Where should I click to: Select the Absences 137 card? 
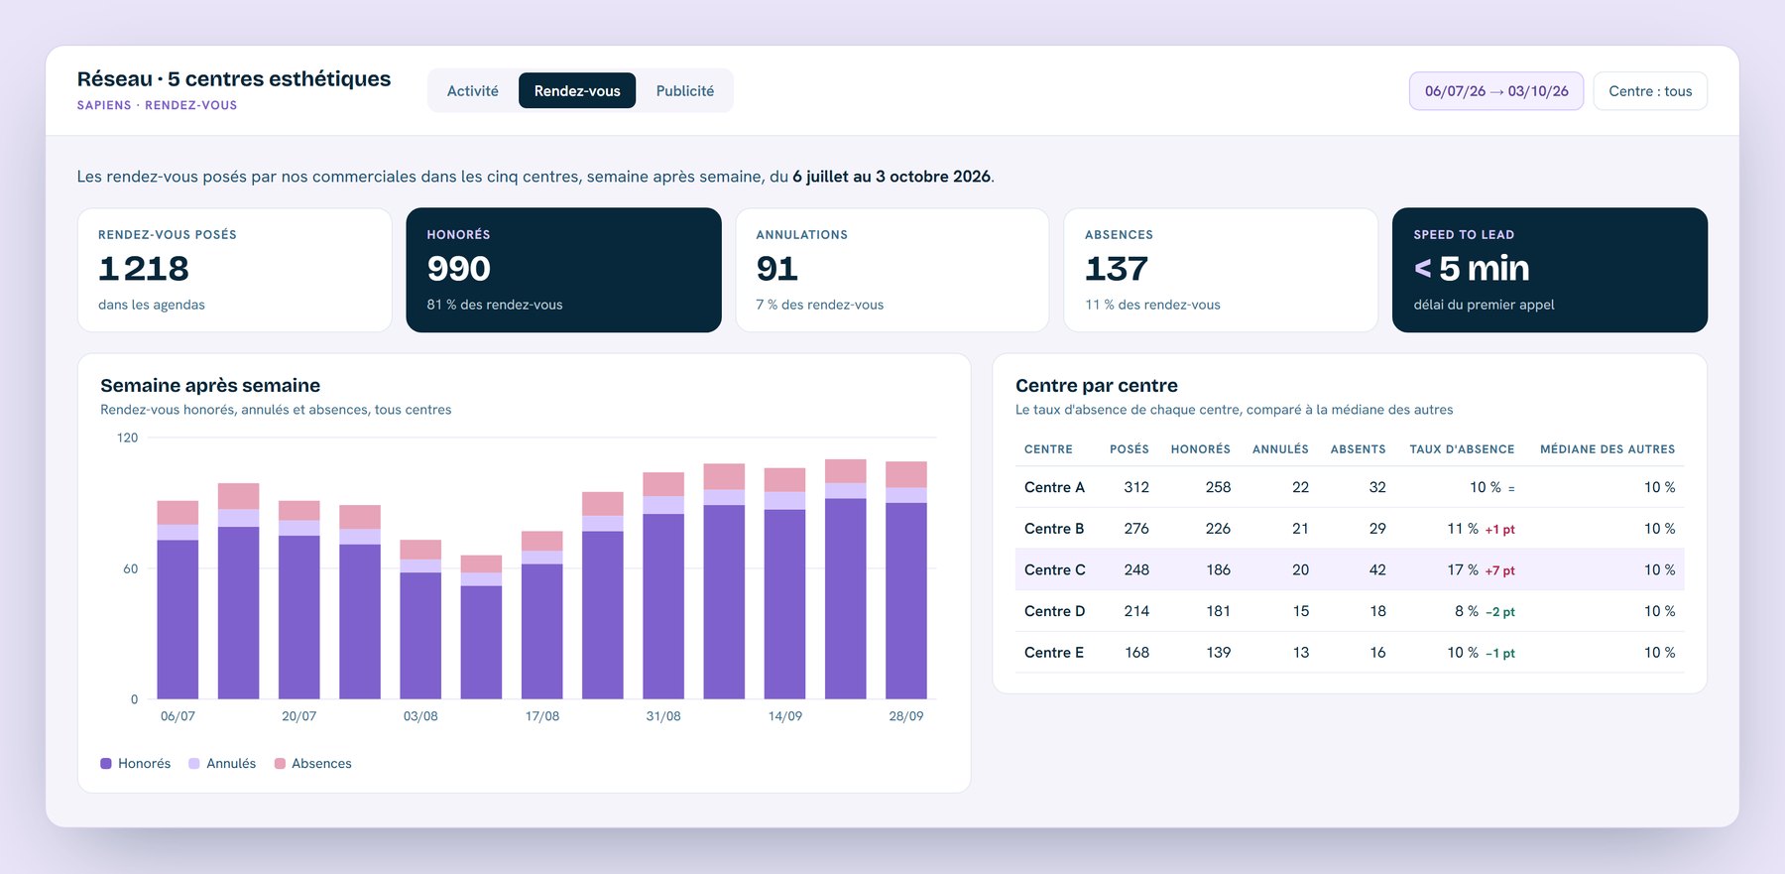[1221, 270]
